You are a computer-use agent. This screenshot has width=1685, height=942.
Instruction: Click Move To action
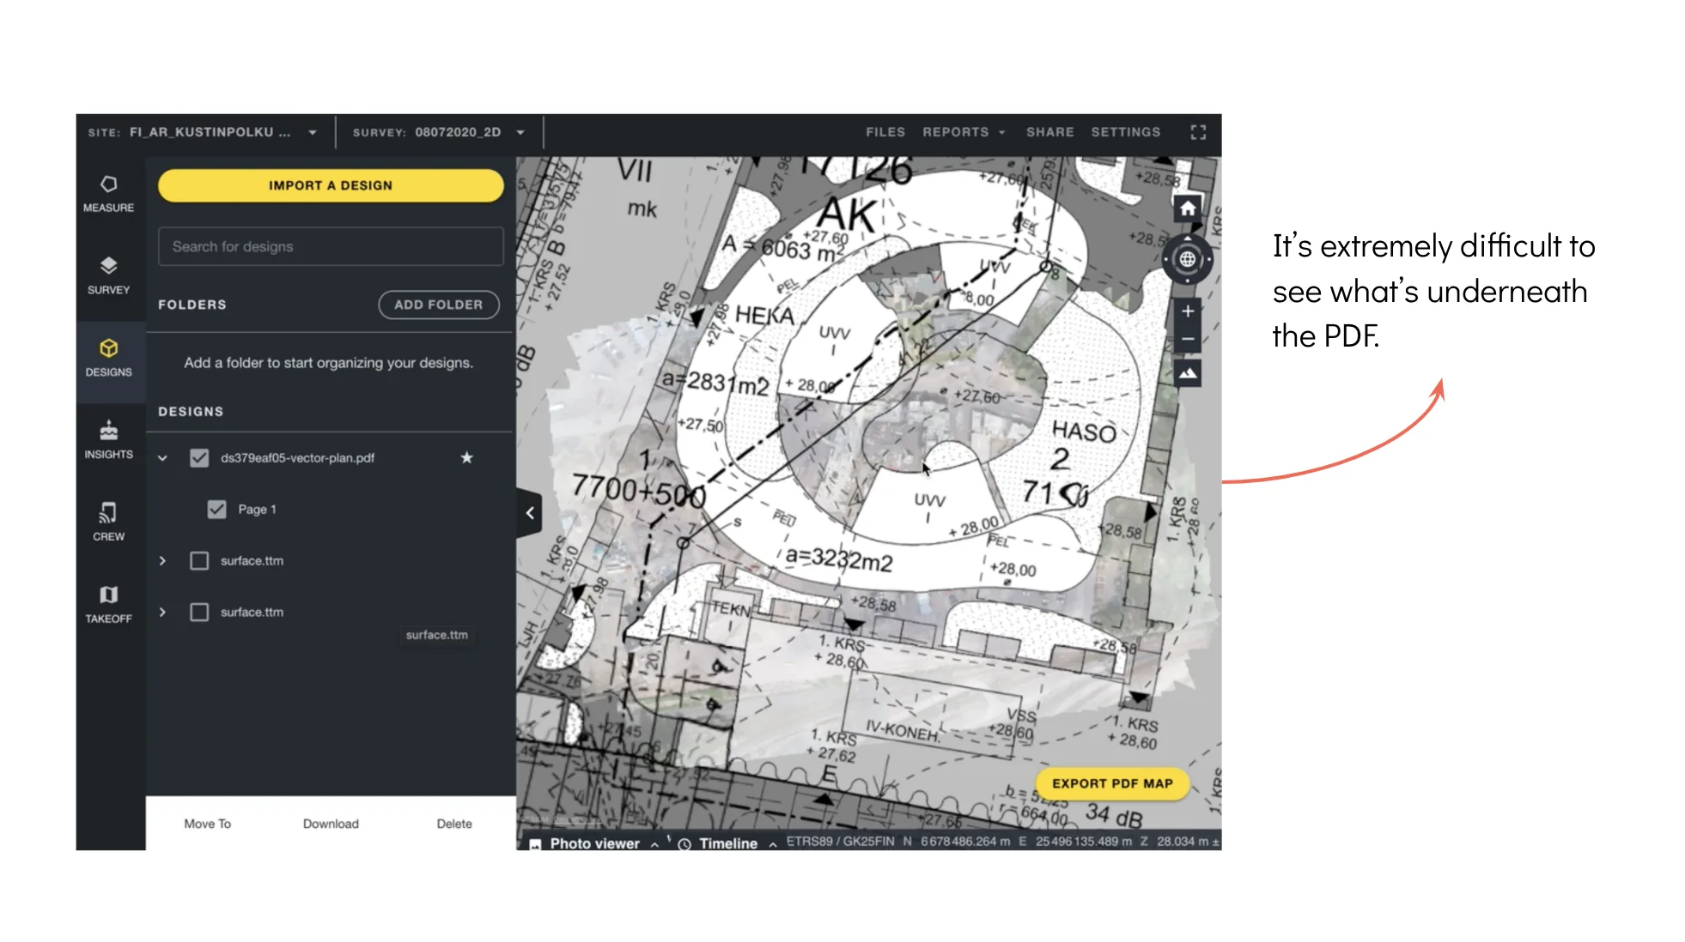207,824
